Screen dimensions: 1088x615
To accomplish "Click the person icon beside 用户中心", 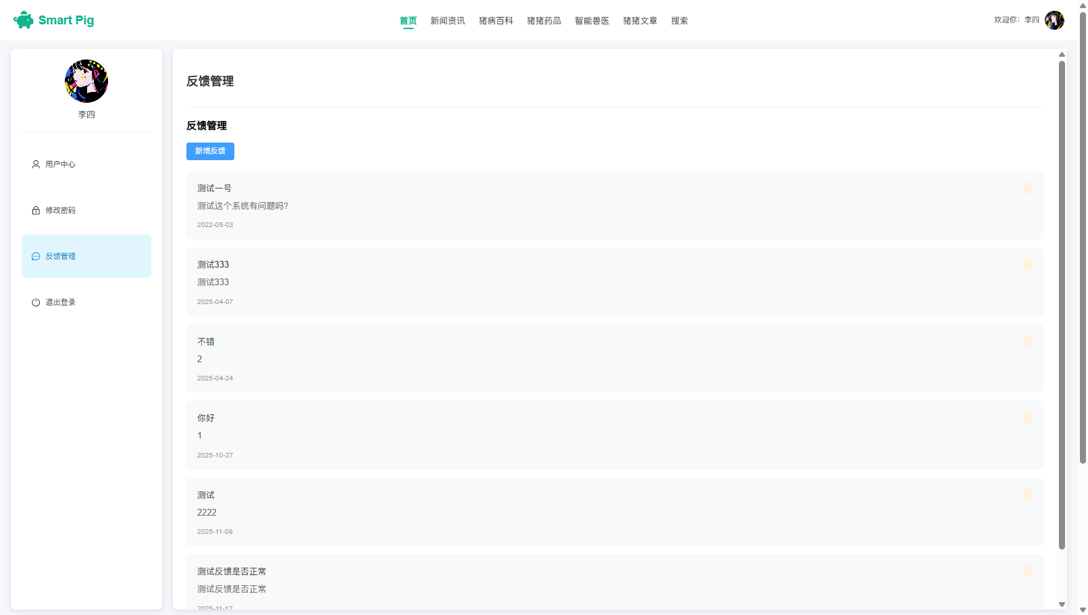I will click(x=36, y=164).
